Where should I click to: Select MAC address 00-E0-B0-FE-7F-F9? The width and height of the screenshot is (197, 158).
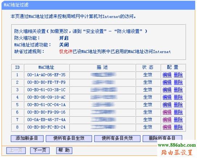[x=46, y=82]
